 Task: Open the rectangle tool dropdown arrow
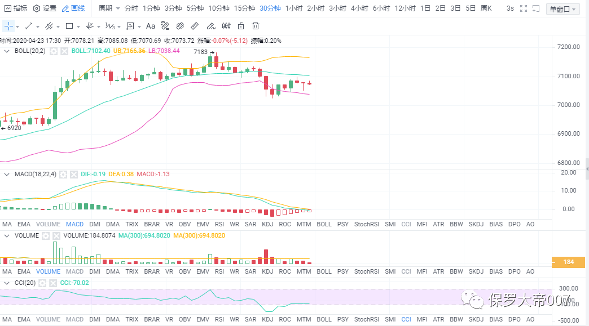(x=78, y=27)
